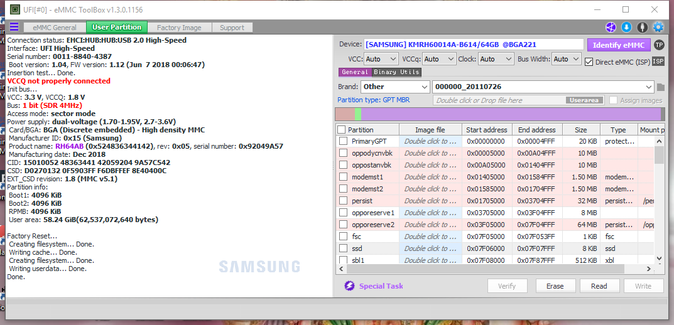This screenshot has width=674, height=325.
Task: Click the Partition type: GPT MBR label
Action: [374, 100]
